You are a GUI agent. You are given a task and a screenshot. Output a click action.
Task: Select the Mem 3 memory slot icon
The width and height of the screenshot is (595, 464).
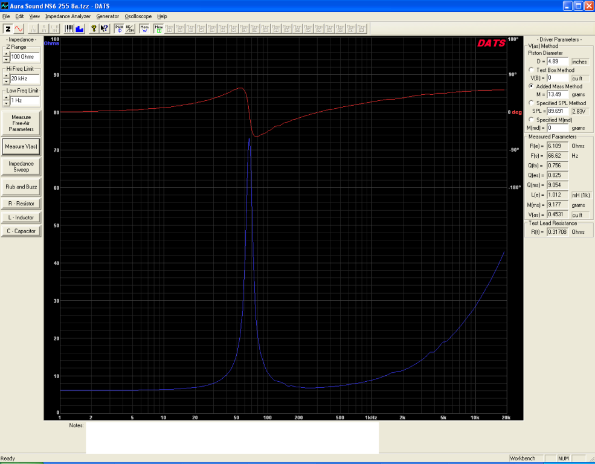click(180, 29)
